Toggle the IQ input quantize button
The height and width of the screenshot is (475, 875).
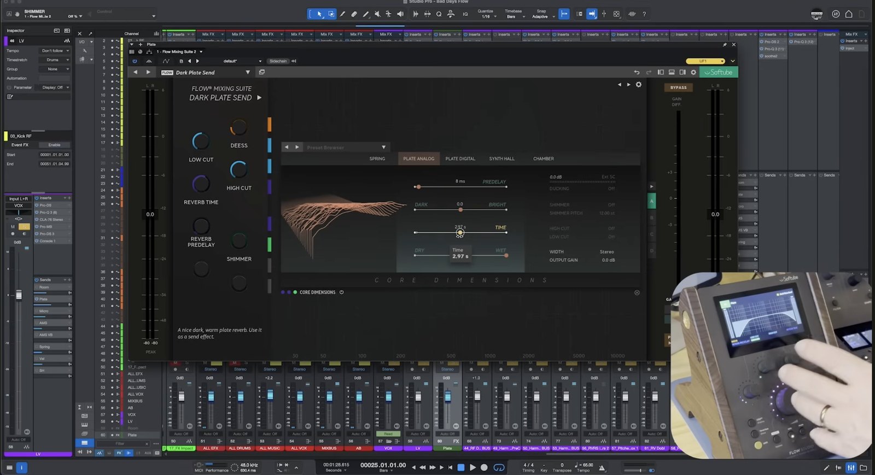(465, 14)
